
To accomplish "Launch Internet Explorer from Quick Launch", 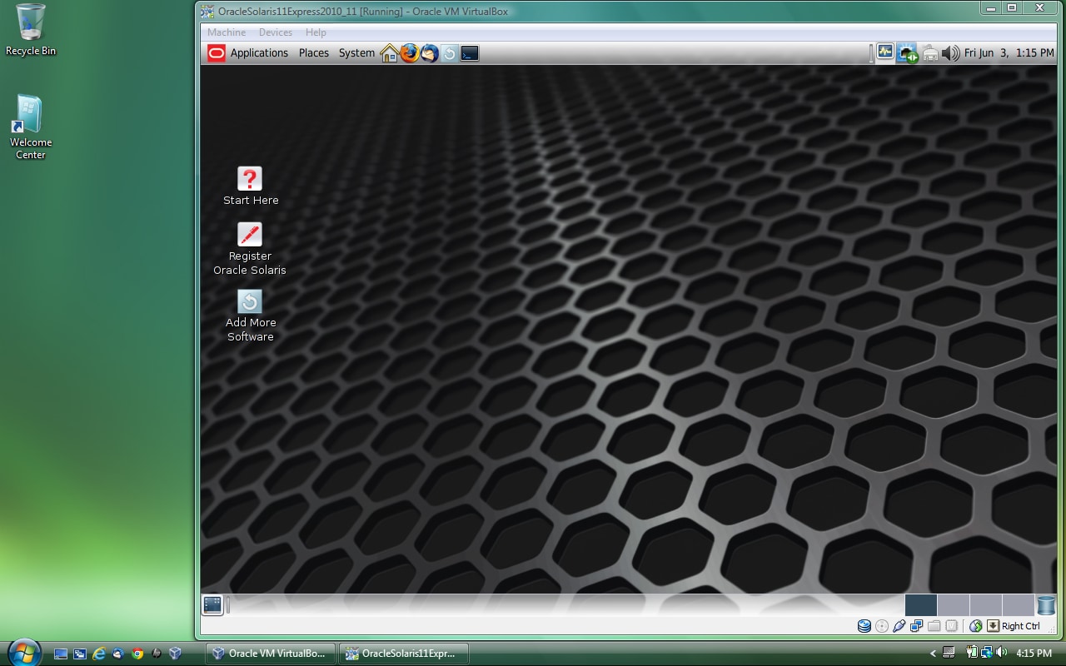I will coord(99,654).
